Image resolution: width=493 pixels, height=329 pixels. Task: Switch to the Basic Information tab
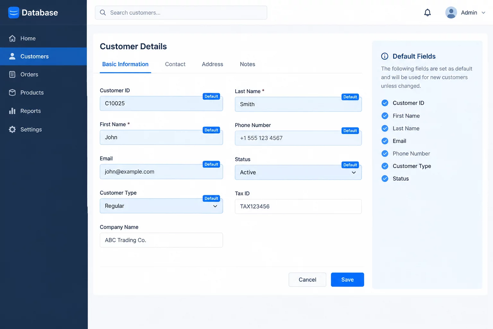click(125, 64)
